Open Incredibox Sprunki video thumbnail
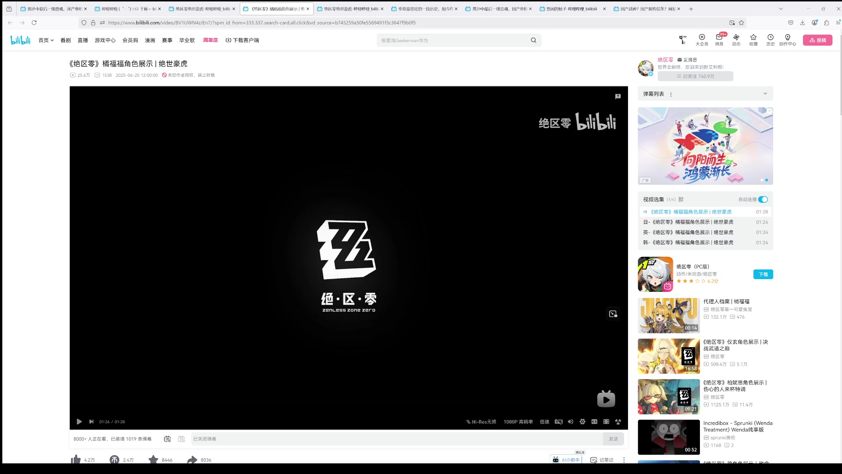Image resolution: width=842 pixels, height=474 pixels. pos(668,437)
